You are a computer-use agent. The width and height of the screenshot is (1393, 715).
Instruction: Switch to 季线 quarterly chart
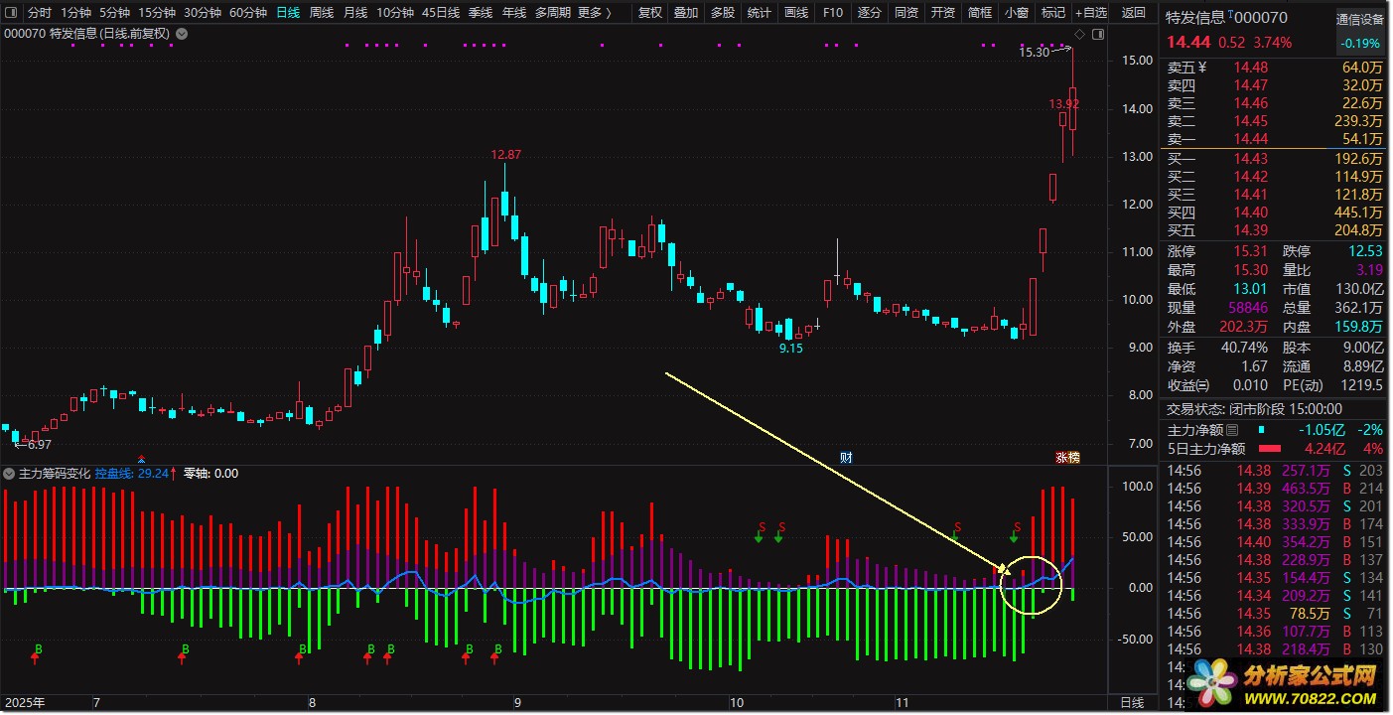pos(481,13)
